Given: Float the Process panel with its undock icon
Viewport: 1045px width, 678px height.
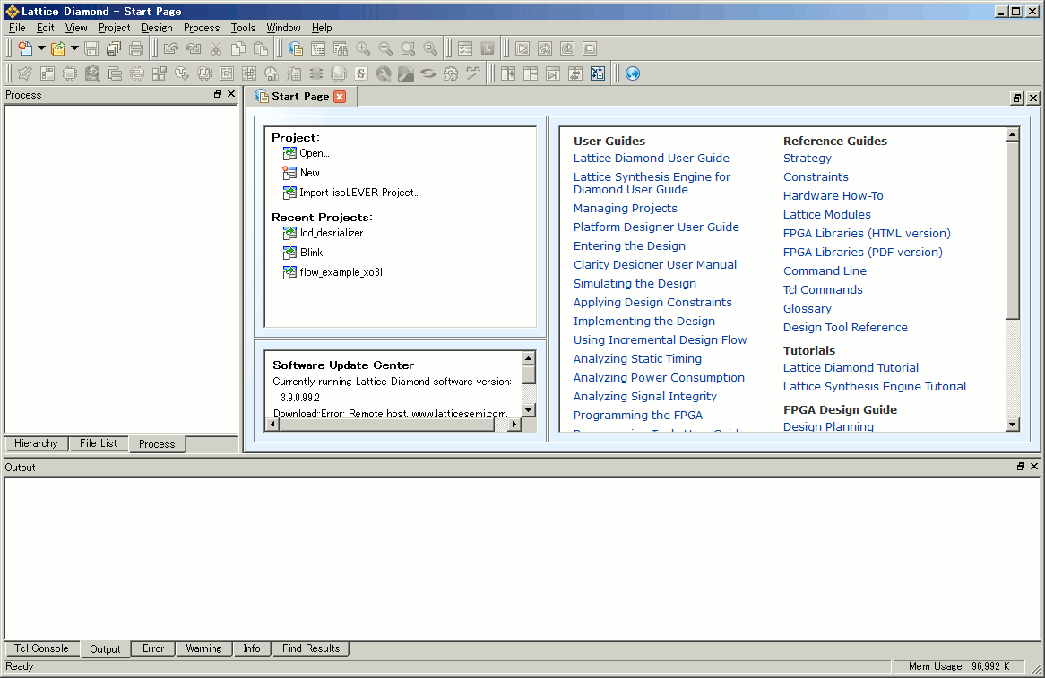Looking at the screenshot, I should pyautogui.click(x=218, y=94).
